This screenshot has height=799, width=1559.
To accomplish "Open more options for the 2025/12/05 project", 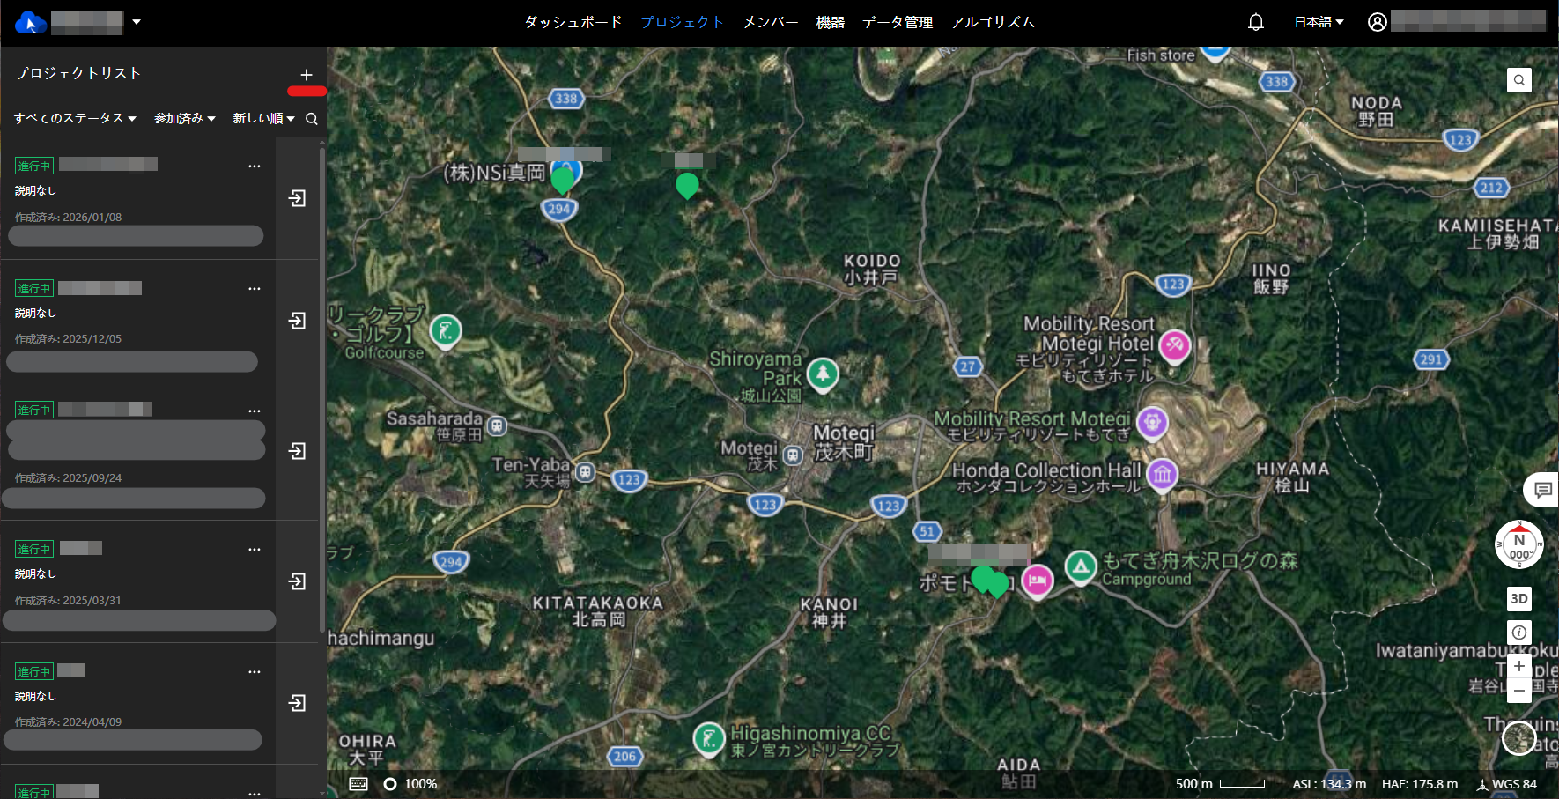I will pos(255,289).
